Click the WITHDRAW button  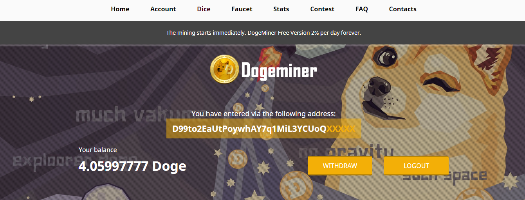340,166
